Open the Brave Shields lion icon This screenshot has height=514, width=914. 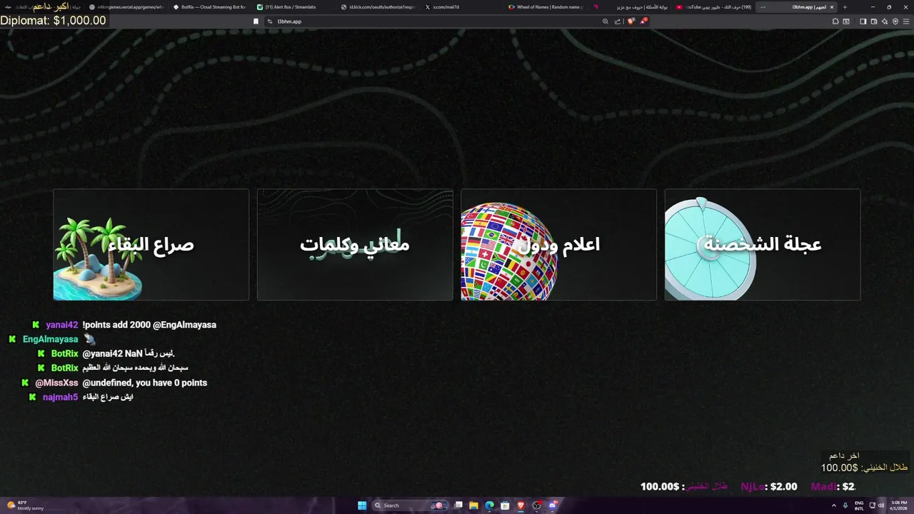(x=631, y=21)
